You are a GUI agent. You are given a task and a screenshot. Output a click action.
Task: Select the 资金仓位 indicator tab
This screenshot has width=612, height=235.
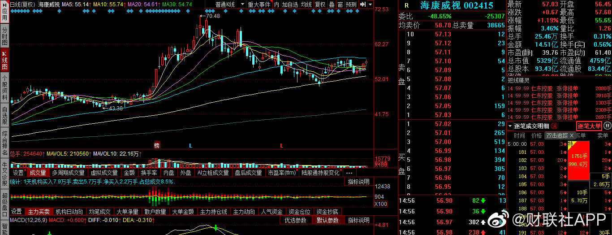pyautogui.click(x=300, y=212)
